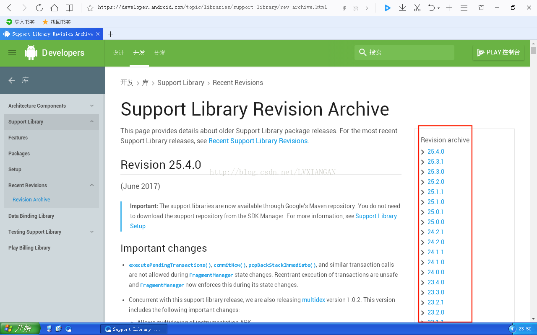The image size is (537, 335).
Task: Click the plus icon in browser toolbar
Action: 449,8
